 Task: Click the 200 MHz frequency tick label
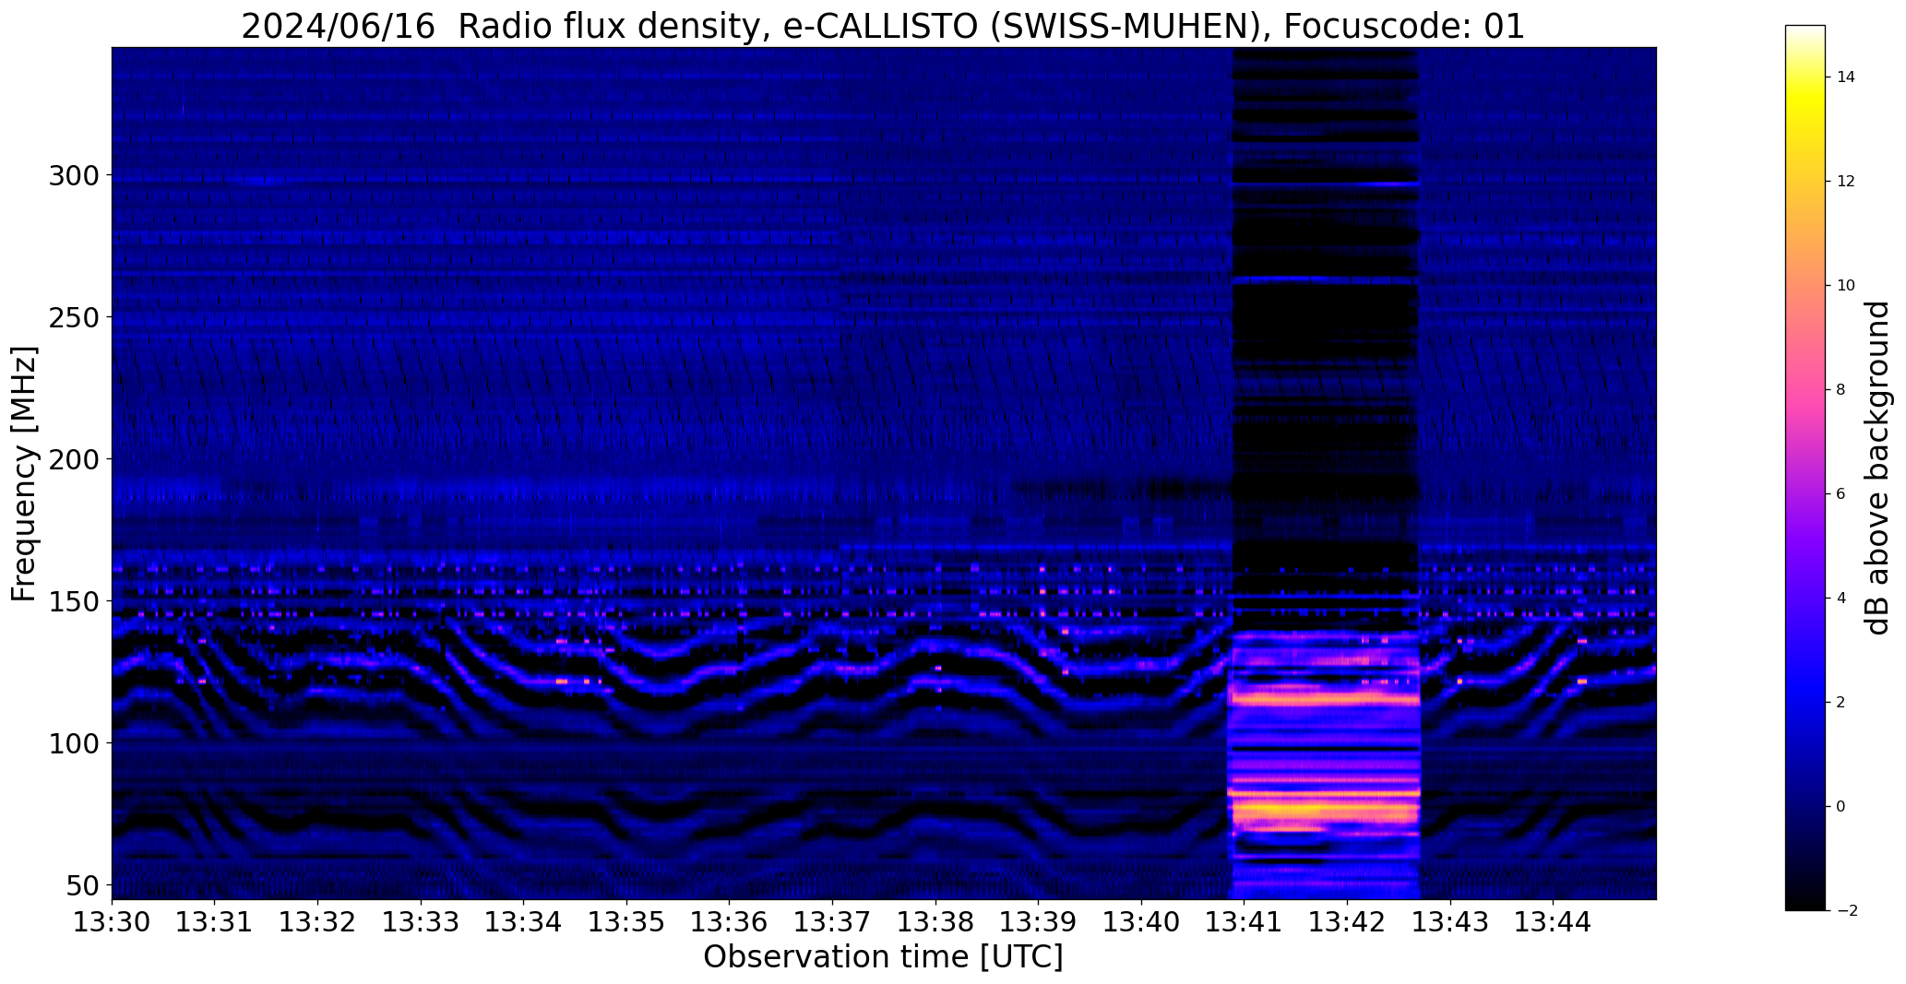(75, 459)
